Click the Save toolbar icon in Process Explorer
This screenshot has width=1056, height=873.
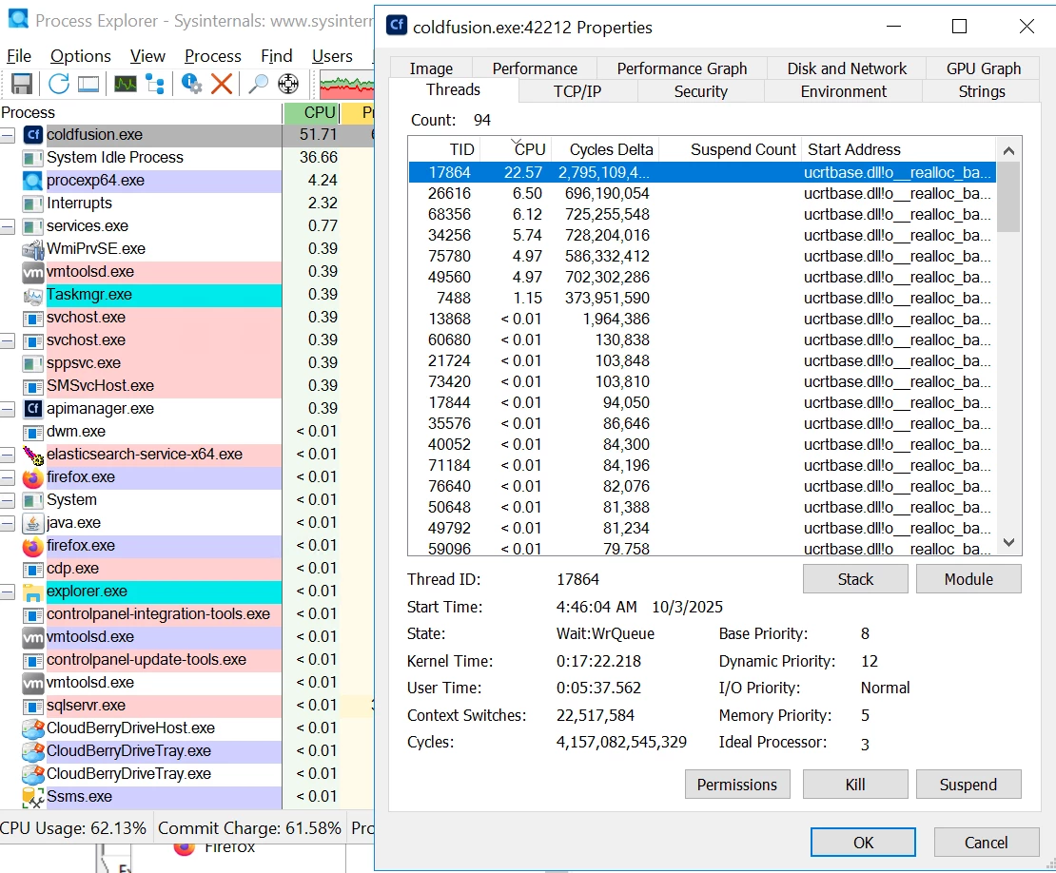tap(22, 84)
